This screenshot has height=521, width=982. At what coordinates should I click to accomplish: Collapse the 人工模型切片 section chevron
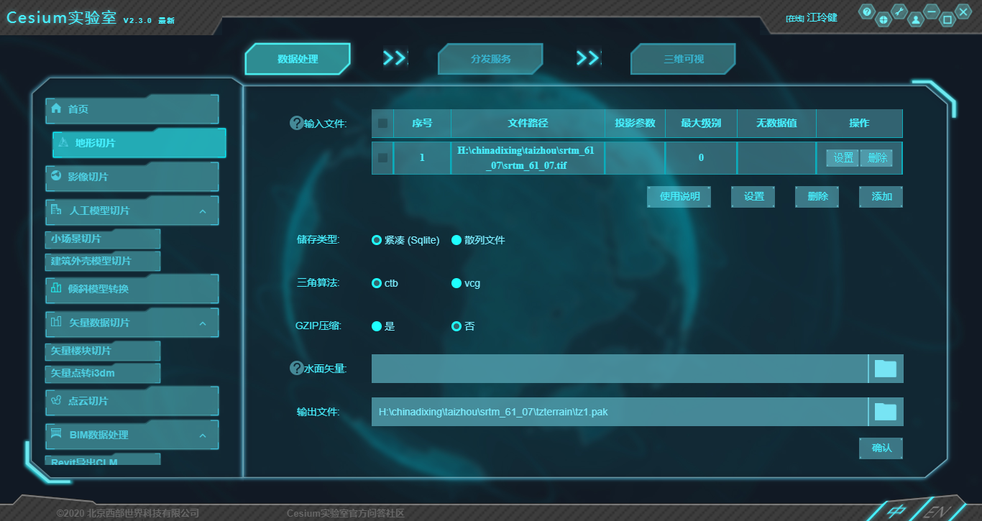203,211
